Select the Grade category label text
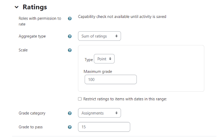 (32, 113)
